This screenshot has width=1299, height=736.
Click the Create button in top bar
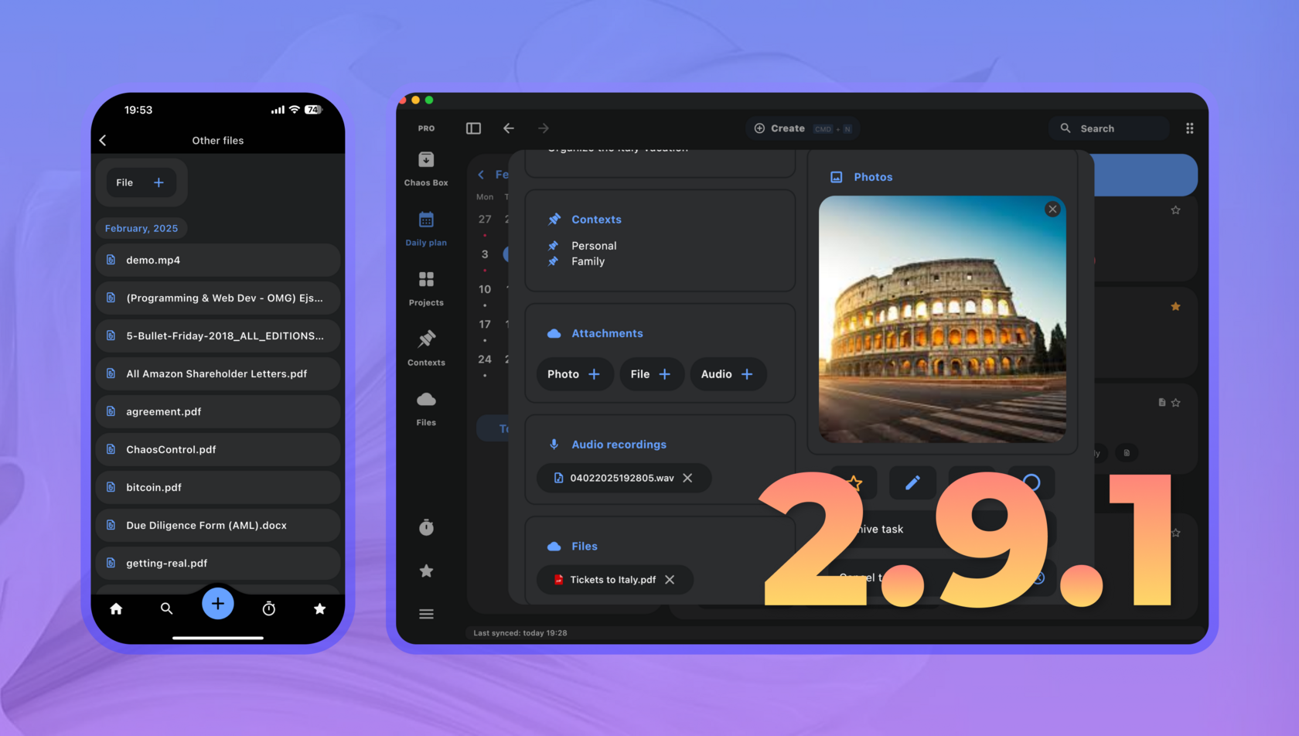click(x=803, y=128)
